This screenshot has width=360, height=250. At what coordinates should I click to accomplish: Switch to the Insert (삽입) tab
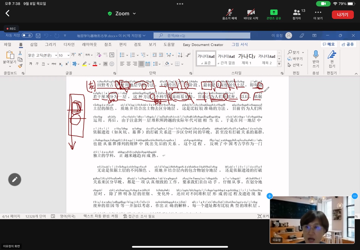34,44
